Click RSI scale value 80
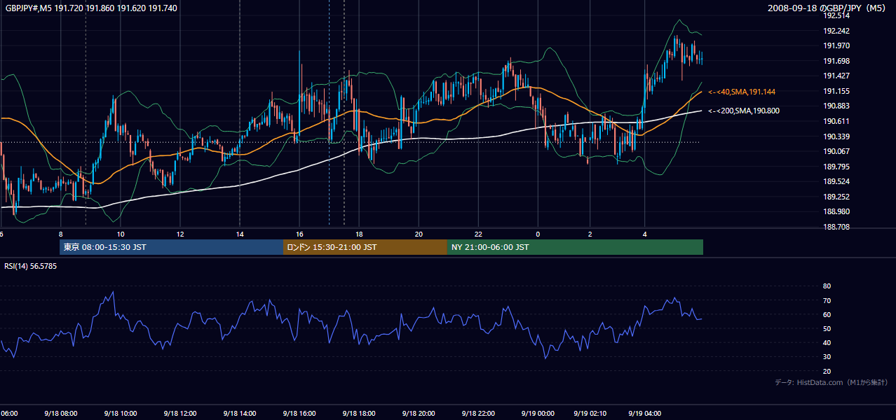Screen dimensions: 896x420 tap(827, 286)
